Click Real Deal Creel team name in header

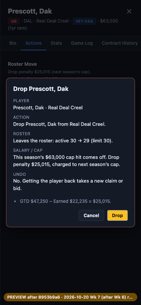click(52, 21)
